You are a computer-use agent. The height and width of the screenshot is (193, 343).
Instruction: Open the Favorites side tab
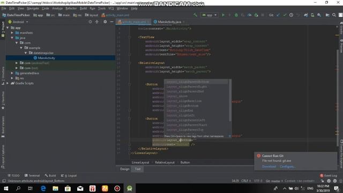3,100
